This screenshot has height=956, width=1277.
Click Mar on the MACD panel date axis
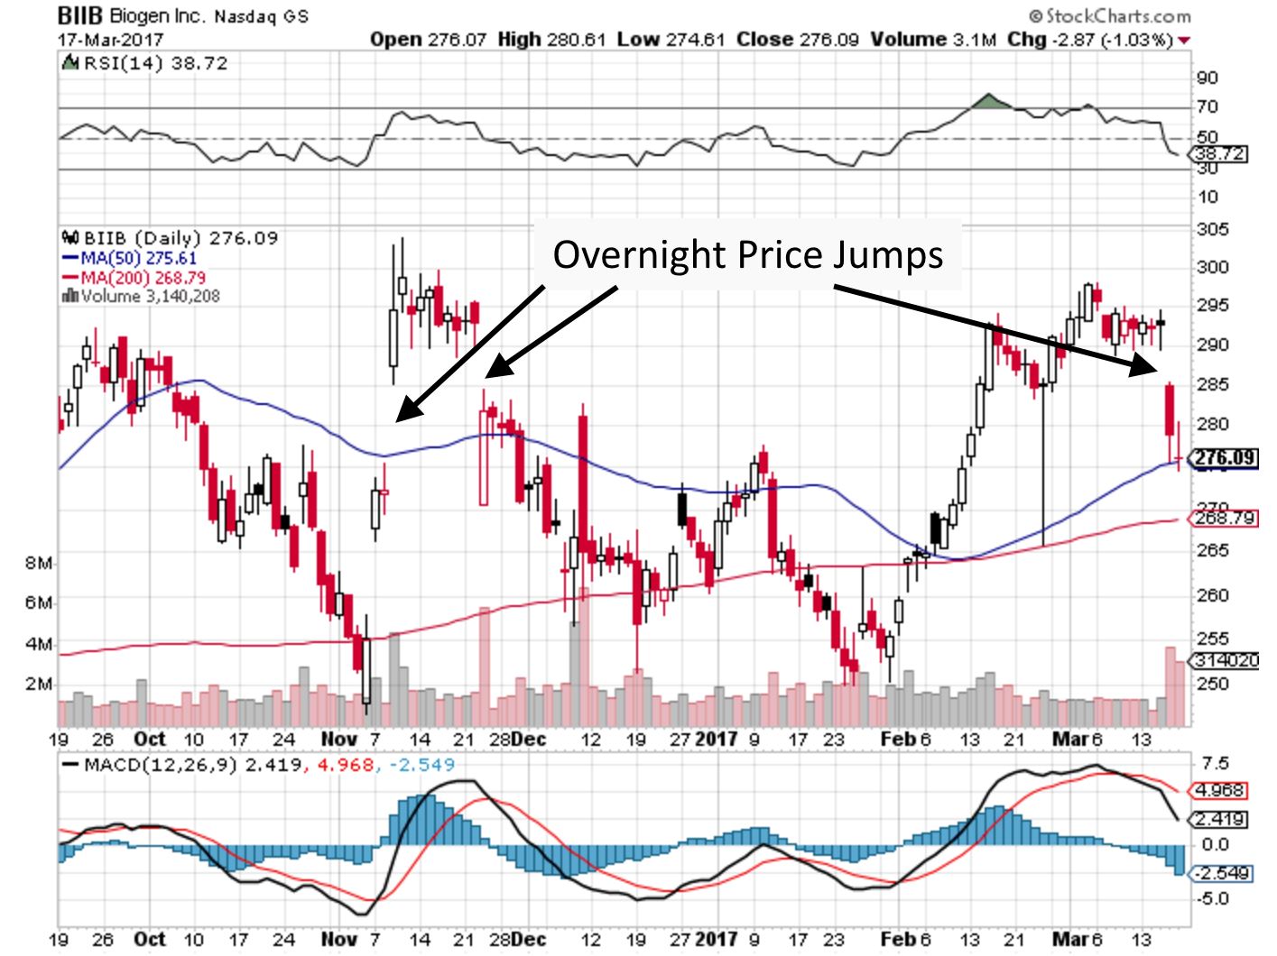coord(1071,940)
